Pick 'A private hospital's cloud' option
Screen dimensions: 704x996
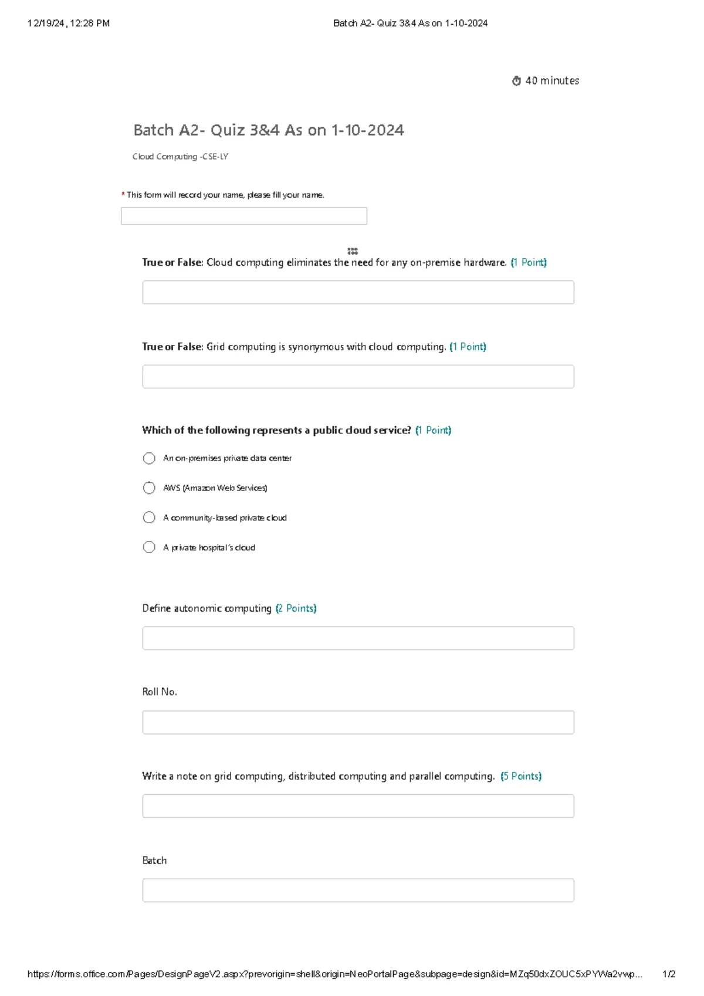[x=149, y=547]
